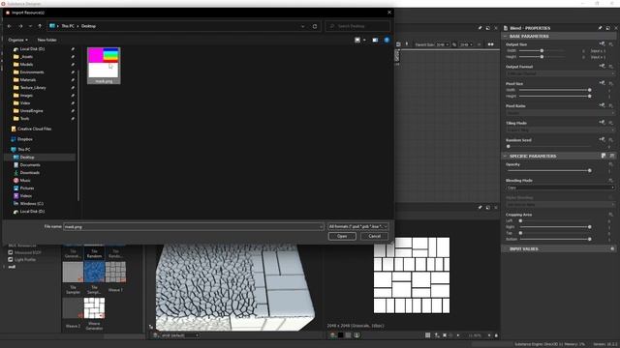Adjust Cropping Area Bottom slider
The width and height of the screenshot is (620, 348).
pos(590,239)
